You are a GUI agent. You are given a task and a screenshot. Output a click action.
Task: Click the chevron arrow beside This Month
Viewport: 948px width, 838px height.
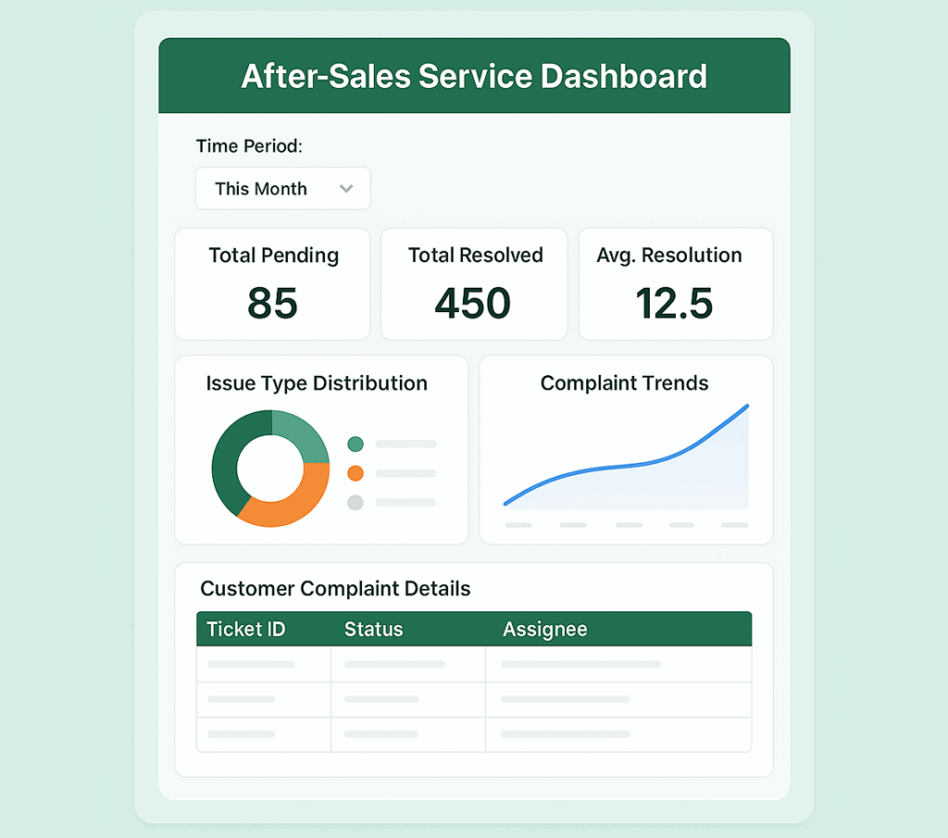346,189
